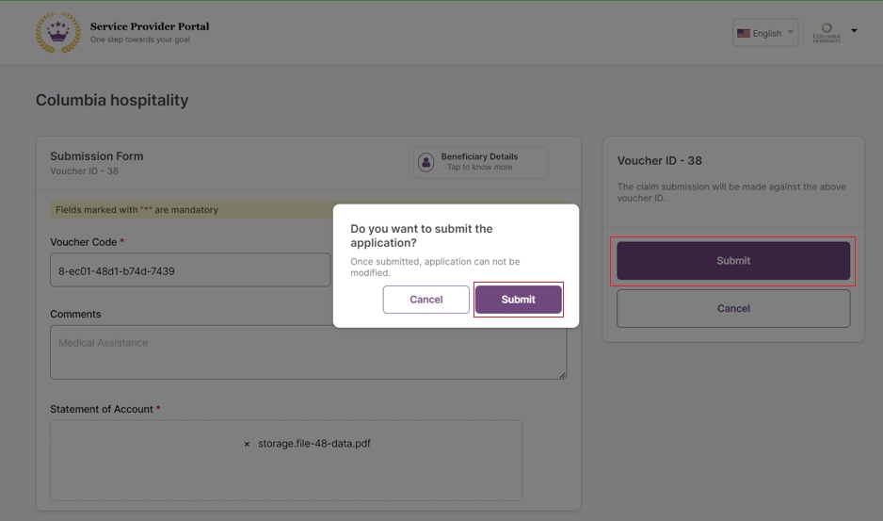883x521 pixels.
Task: Click the Columbia Hospitality profile logo
Action: point(827,33)
